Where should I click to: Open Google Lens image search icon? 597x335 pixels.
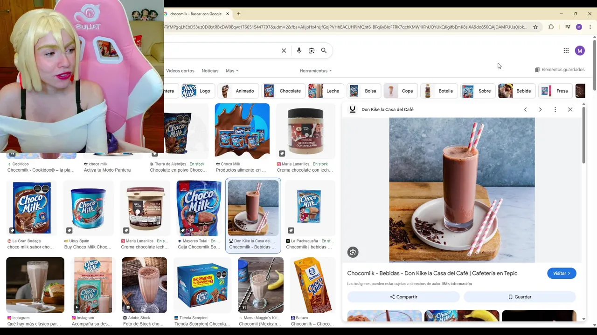(x=312, y=51)
